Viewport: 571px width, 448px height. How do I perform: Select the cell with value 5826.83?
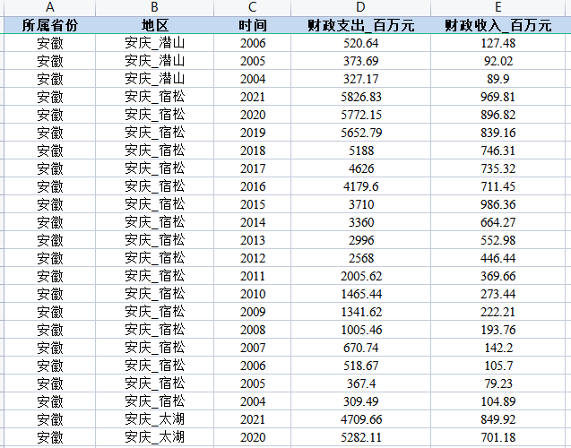(361, 97)
